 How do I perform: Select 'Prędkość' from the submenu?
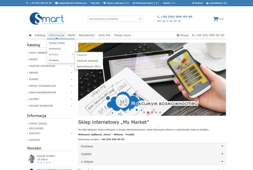82,55
